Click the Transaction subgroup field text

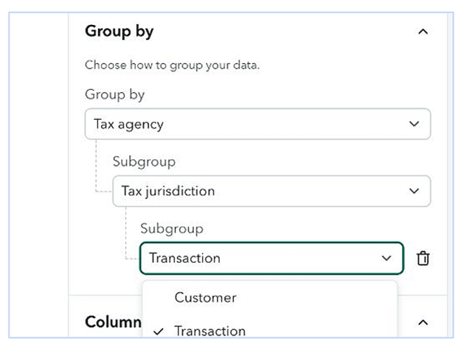click(x=185, y=258)
